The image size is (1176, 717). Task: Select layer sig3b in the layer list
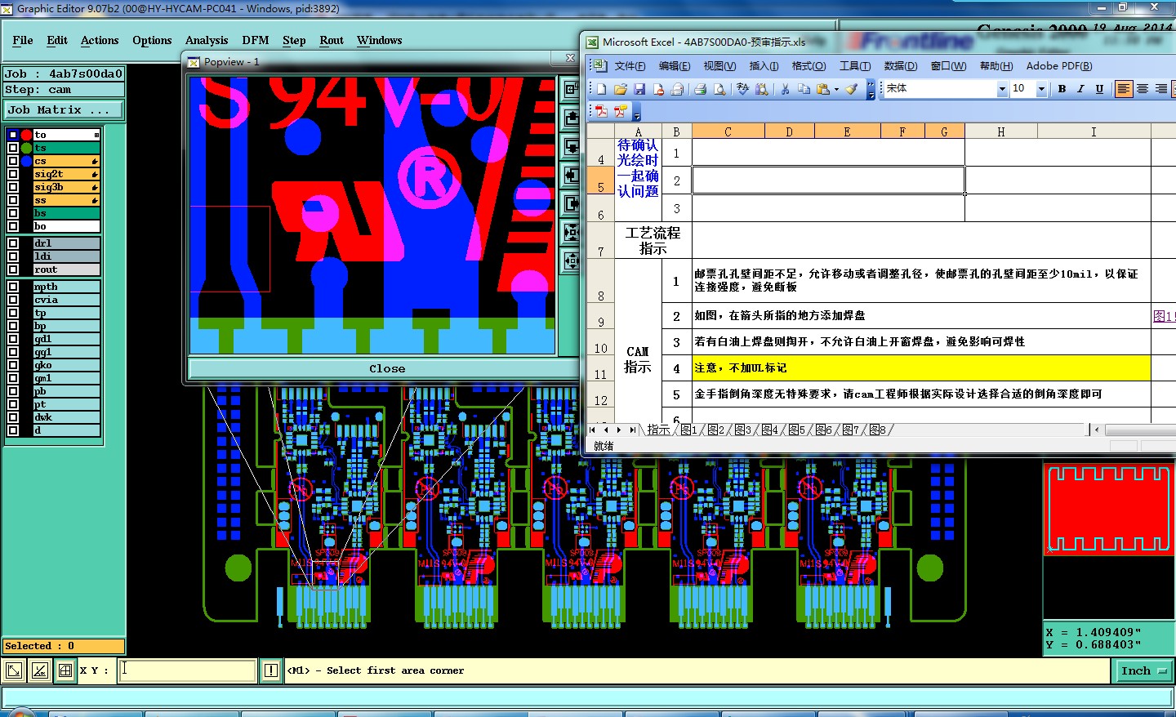[x=66, y=187]
